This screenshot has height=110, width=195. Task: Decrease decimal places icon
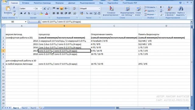[x=99, y=13]
